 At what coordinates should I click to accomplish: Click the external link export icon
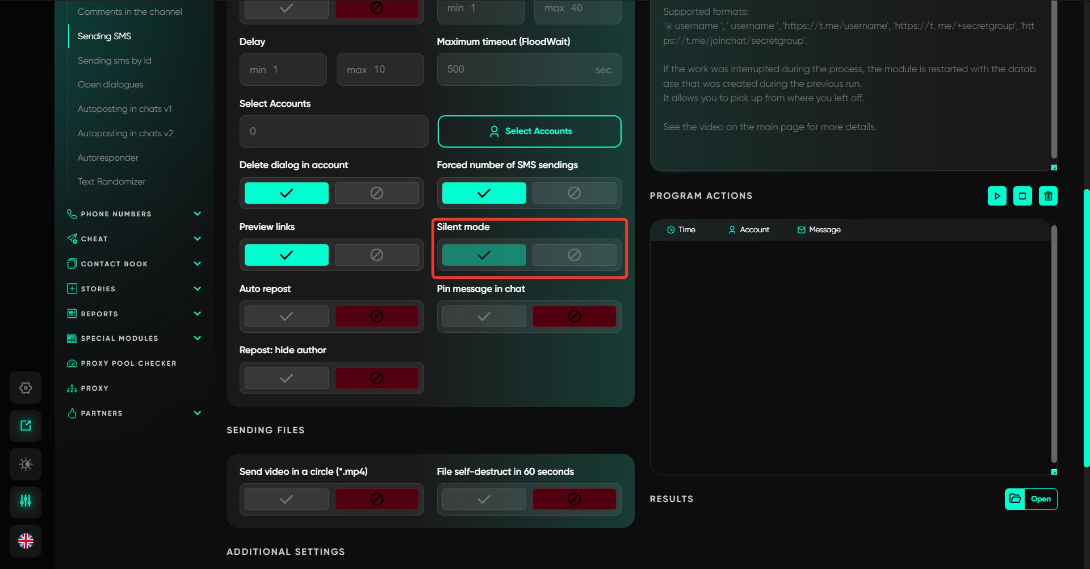[x=26, y=426]
